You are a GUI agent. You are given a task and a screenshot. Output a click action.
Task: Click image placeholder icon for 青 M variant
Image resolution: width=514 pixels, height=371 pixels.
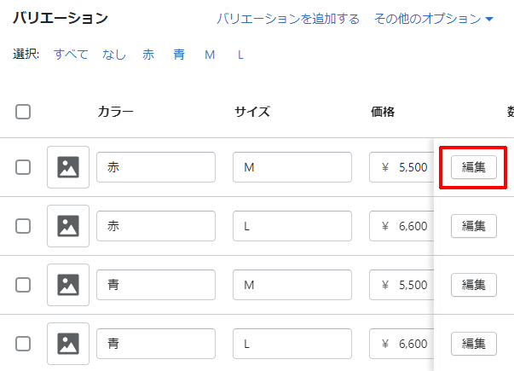click(68, 285)
